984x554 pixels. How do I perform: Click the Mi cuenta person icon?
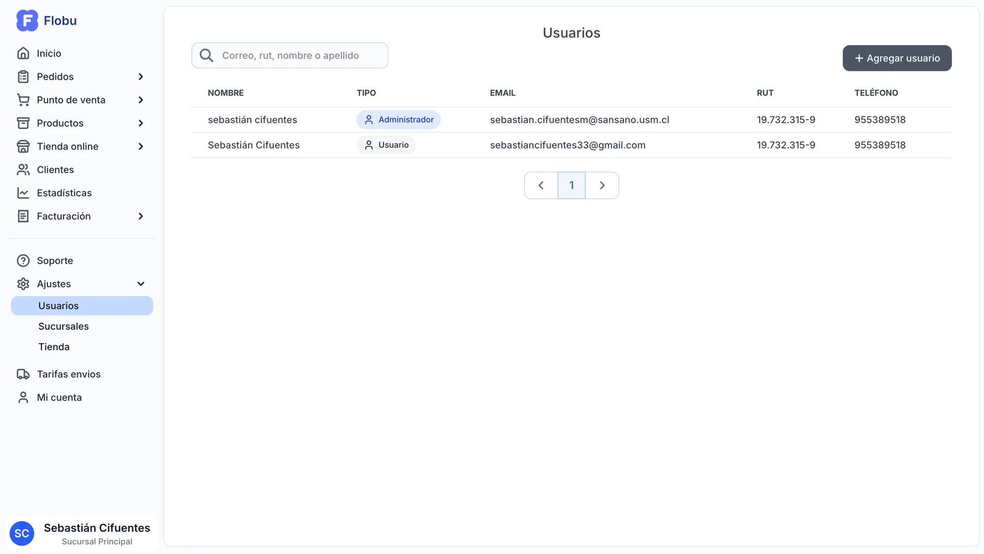click(x=23, y=398)
